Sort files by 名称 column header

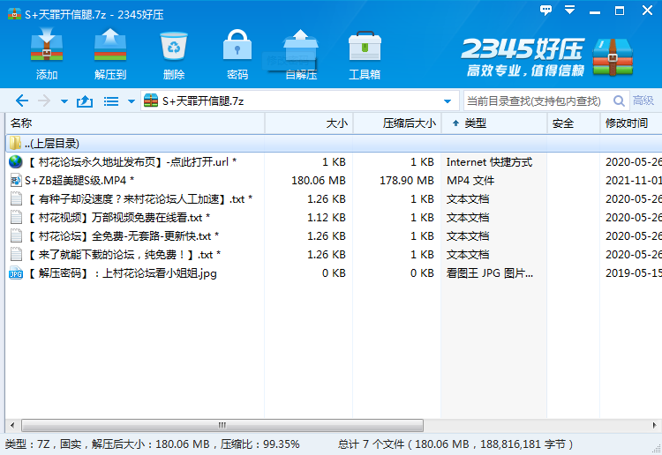point(21,123)
